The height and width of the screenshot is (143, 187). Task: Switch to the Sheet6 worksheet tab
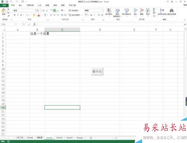tap(30, 138)
